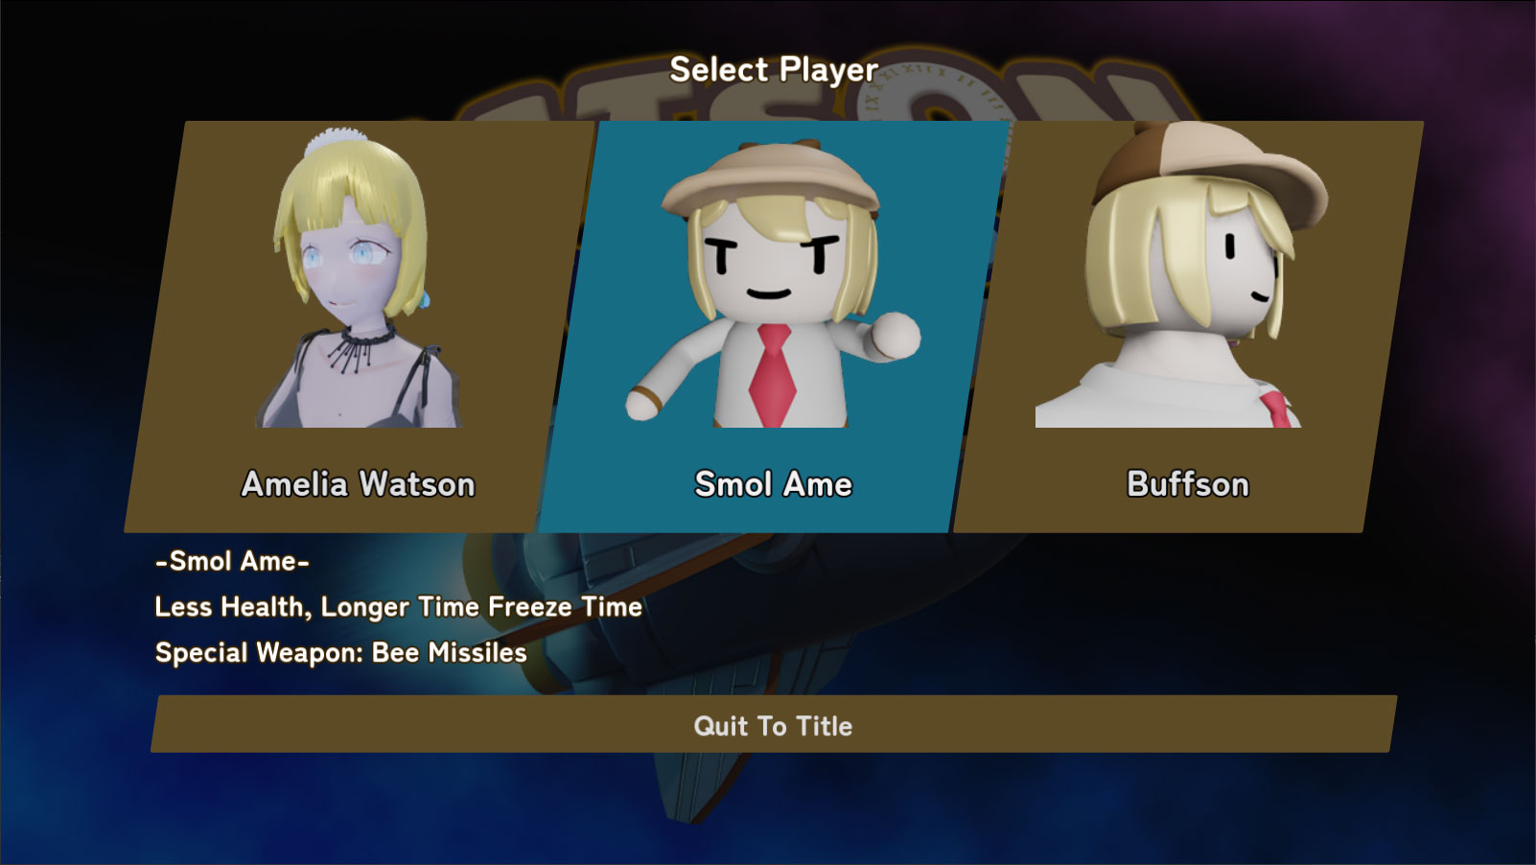Click the 'Amelia Watson' name label
Screen dimensions: 1536x865
tap(358, 484)
